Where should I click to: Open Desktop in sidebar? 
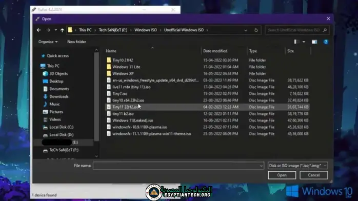53,81
